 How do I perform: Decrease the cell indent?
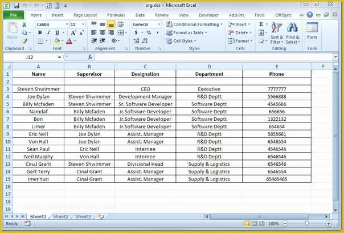[x=94, y=41]
